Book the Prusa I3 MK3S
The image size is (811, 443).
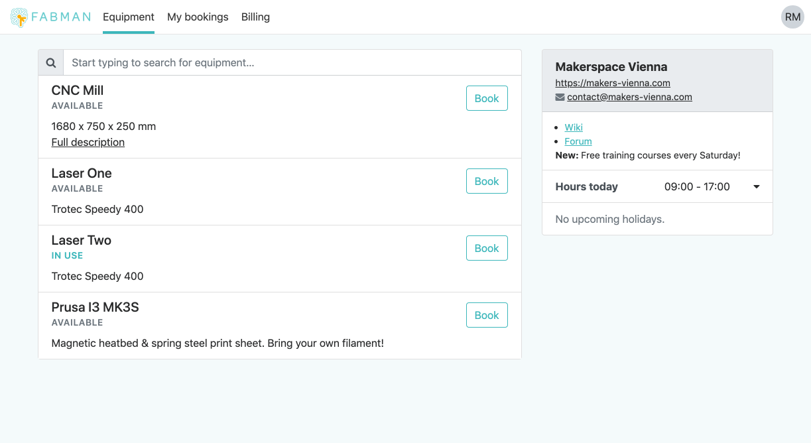point(487,315)
